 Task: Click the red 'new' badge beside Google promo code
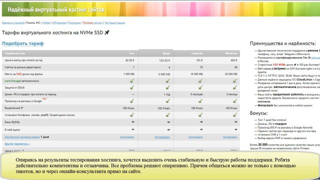pos(44,99)
